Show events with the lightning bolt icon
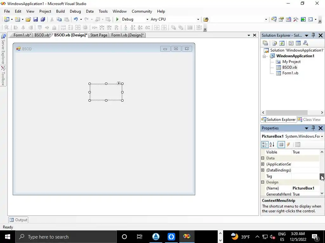Viewport: 325px width, 243px height. coord(288,145)
